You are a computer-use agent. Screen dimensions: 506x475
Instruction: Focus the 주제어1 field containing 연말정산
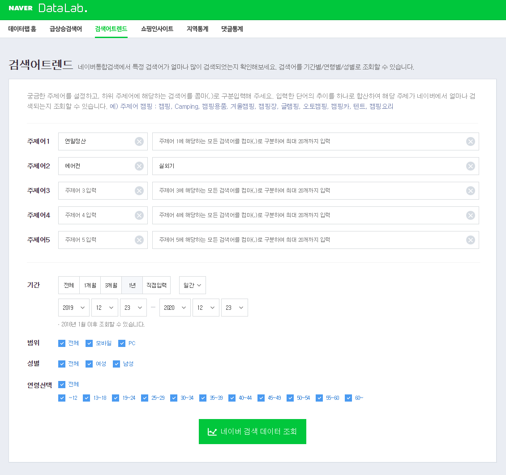(x=103, y=141)
